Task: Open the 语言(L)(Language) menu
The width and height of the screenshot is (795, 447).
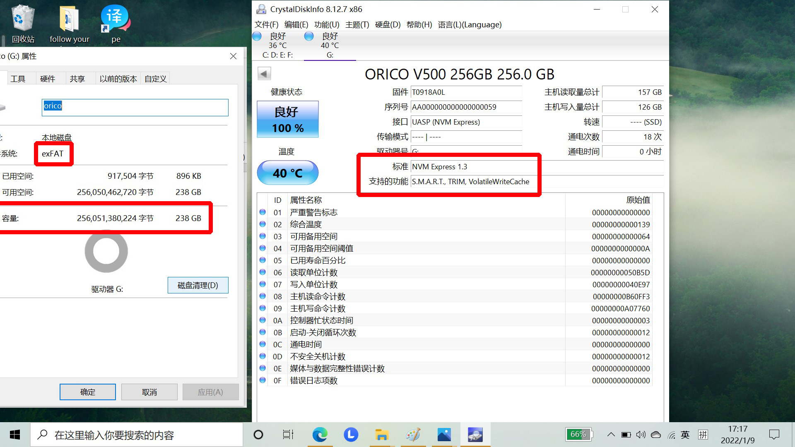Action: 470,24
